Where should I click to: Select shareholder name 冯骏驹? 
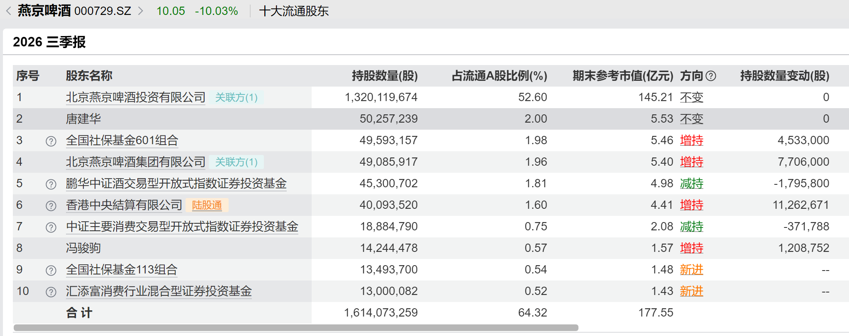coord(83,248)
